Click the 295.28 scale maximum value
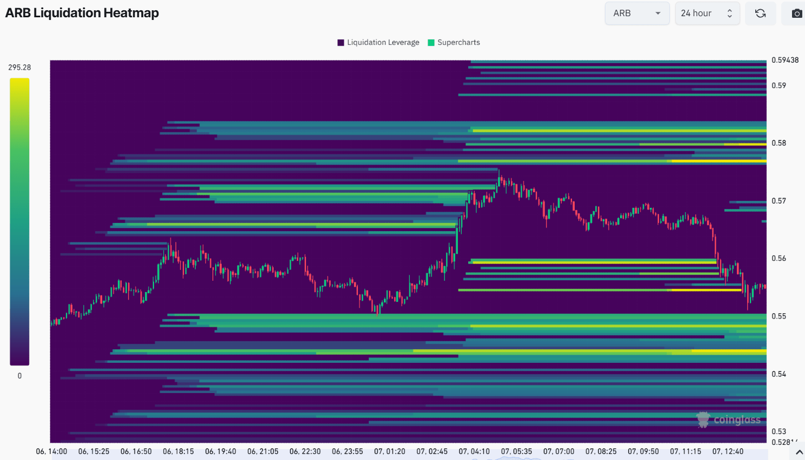805x460 pixels. pyautogui.click(x=19, y=67)
